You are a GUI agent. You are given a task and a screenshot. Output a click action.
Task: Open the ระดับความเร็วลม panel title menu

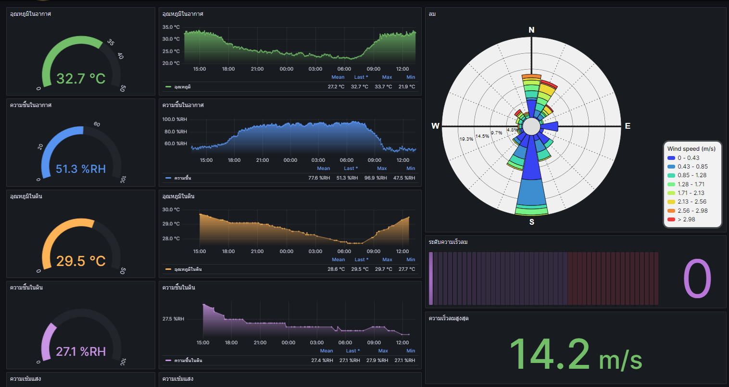[448, 242]
